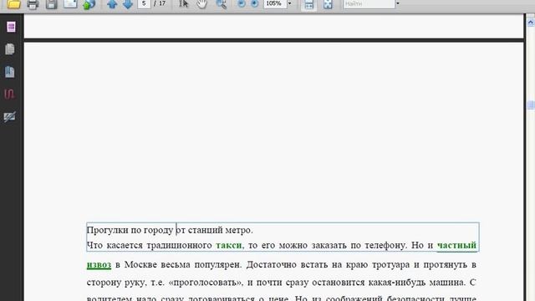Go to previous page with up arrow
The width and height of the screenshot is (535, 301).
tap(112, 4)
